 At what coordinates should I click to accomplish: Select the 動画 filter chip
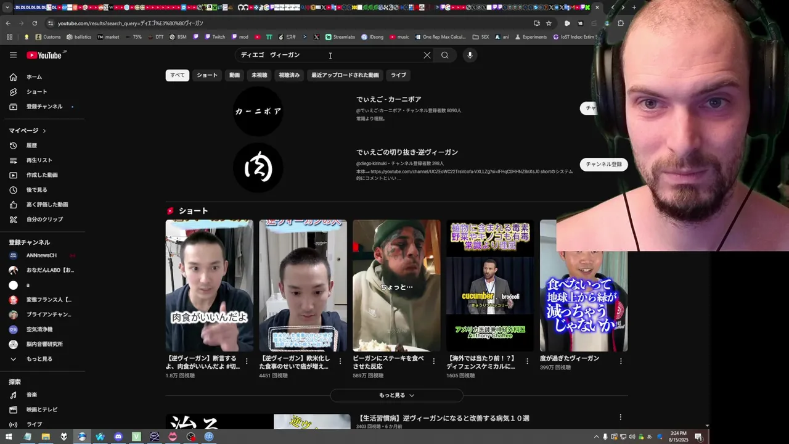point(235,75)
